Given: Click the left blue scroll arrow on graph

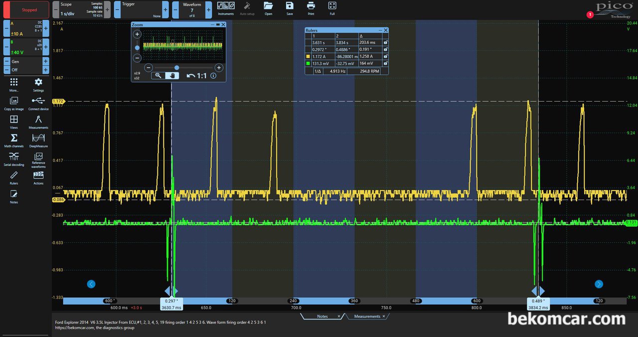Looking at the screenshot, I should click(x=91, y=284).
